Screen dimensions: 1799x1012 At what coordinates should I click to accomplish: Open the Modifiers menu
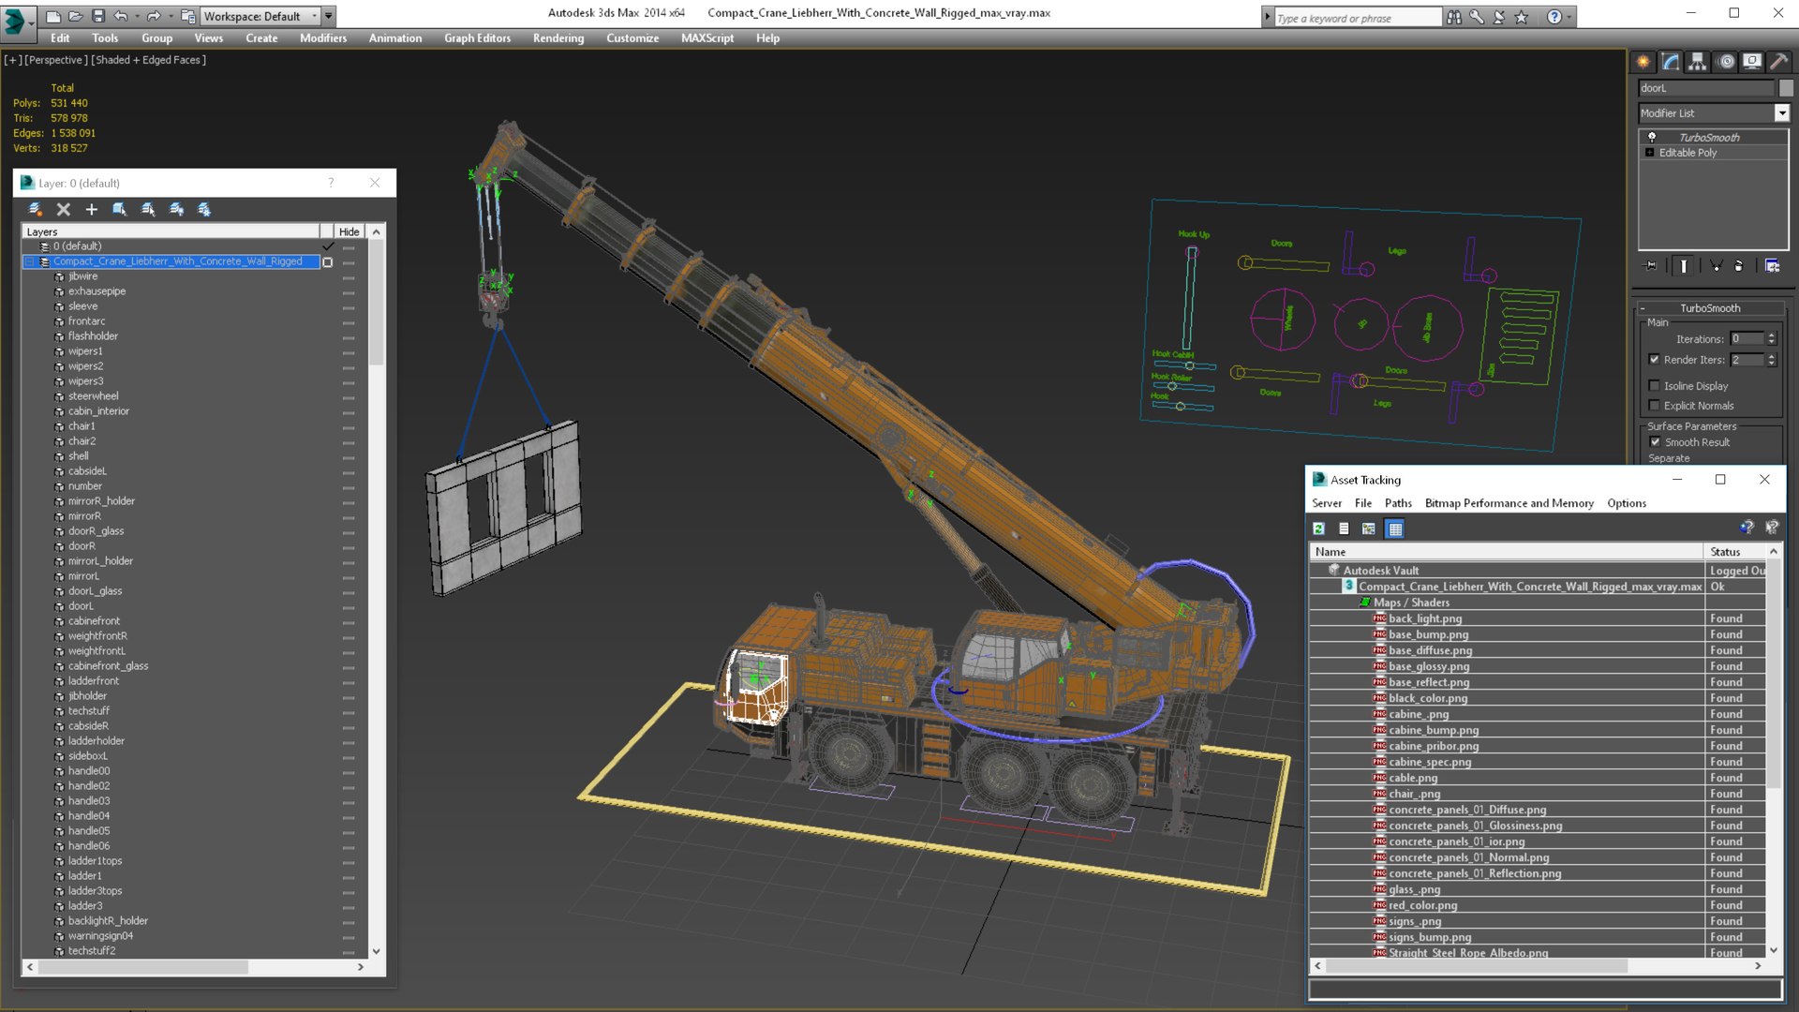click(x=323, y=38)
